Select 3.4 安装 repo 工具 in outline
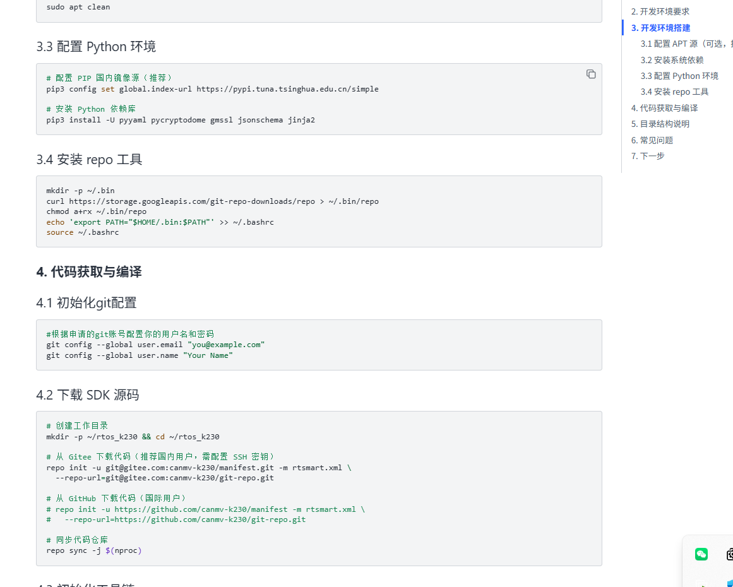This screenshot has width=733, height=587. [x=674, y=92]
